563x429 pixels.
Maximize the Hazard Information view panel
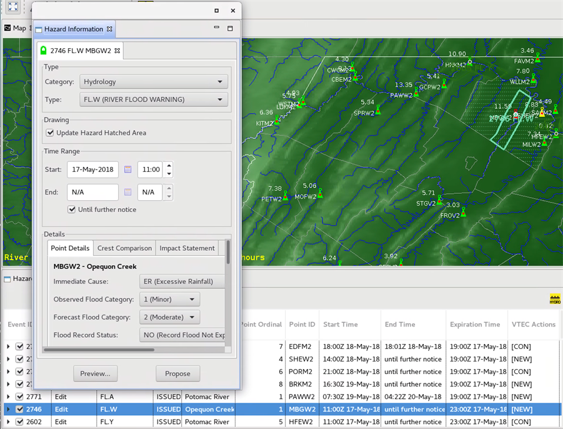(x=230, y=28)
